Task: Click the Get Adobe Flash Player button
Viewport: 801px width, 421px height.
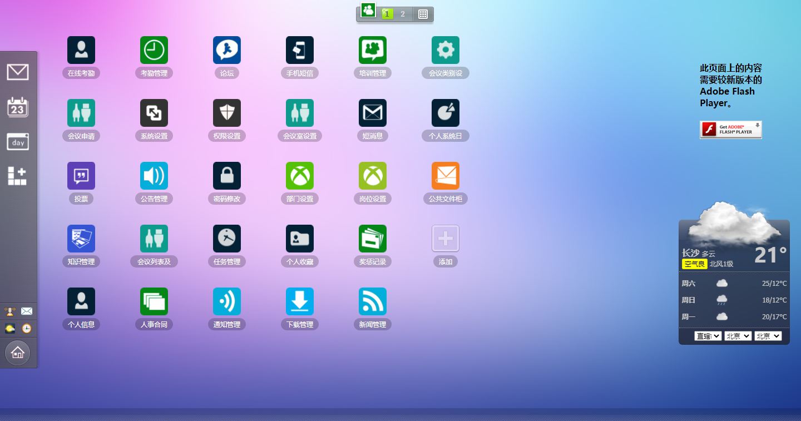Action: pos(730,130)
